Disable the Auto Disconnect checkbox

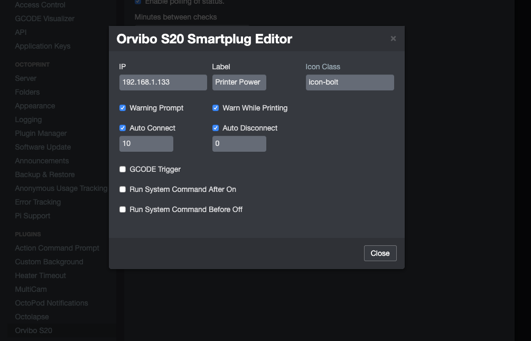point(216,128)
